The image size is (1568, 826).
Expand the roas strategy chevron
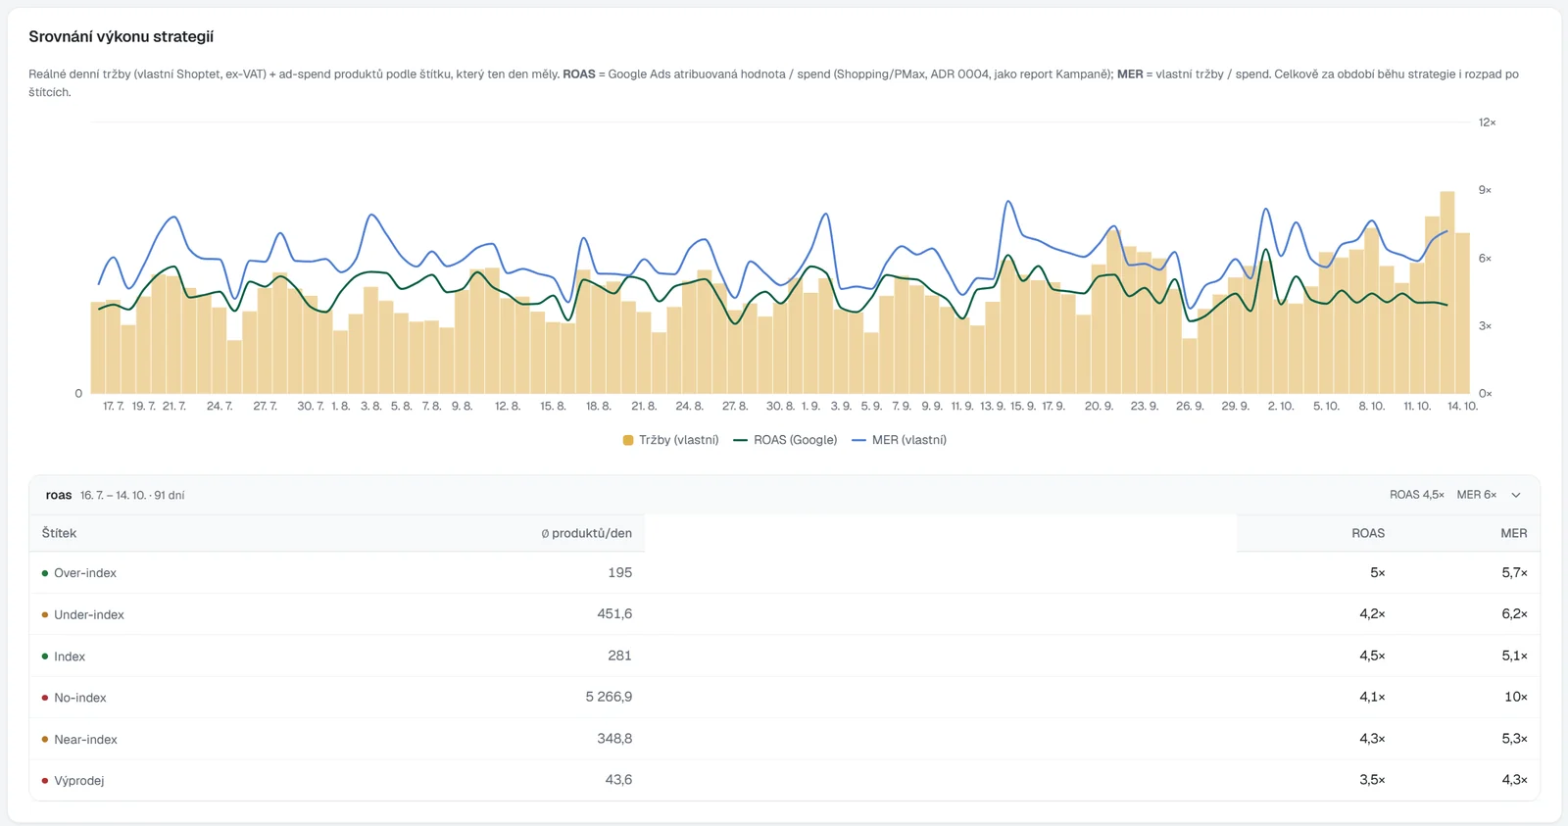pyautogui.click(x=1516, y=495)
